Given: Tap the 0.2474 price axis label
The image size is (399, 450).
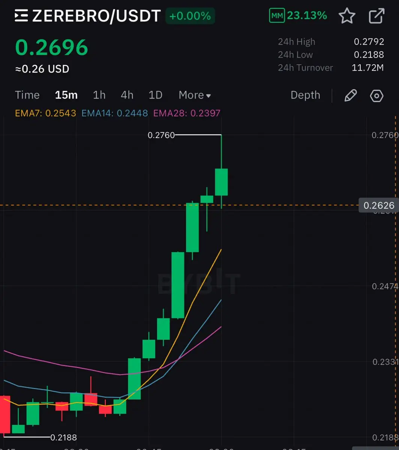Looking at the screenshot, I should (x=385, y=286).
